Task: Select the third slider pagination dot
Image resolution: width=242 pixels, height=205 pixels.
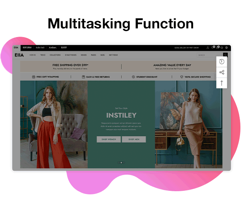Action: 124,162
